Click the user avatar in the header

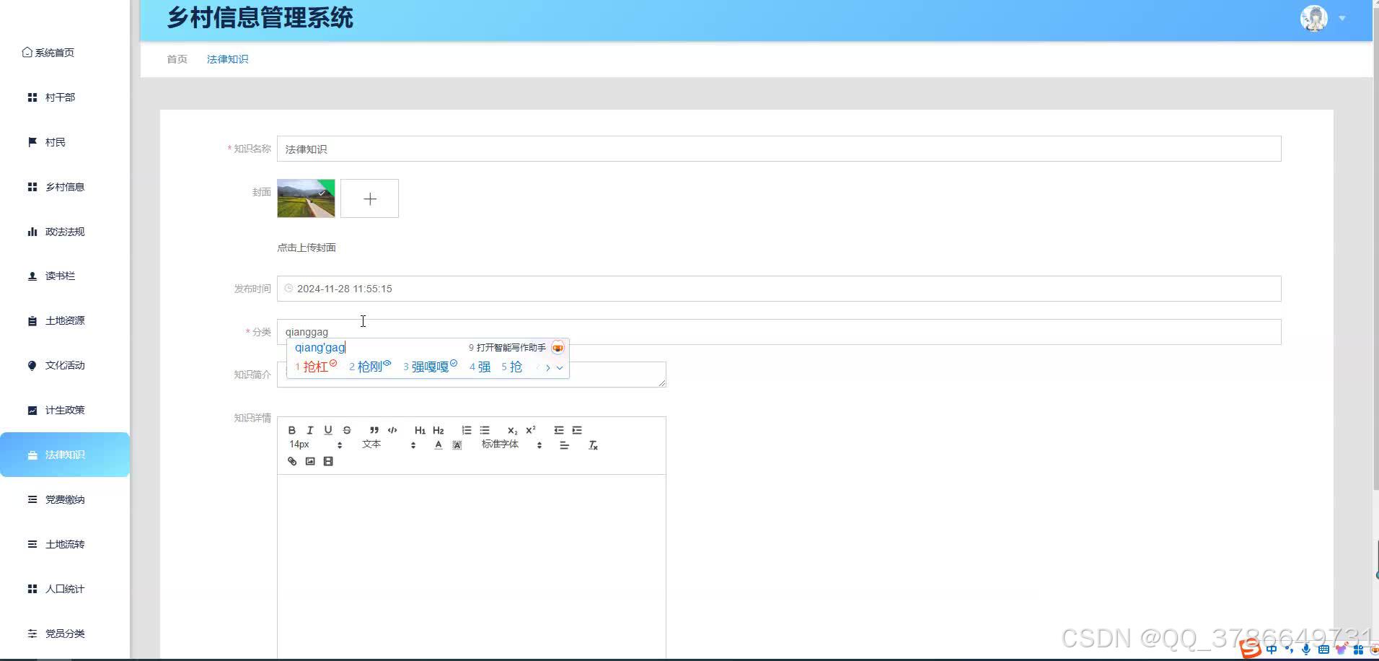pyautogui.click(x=1314, y=18)
